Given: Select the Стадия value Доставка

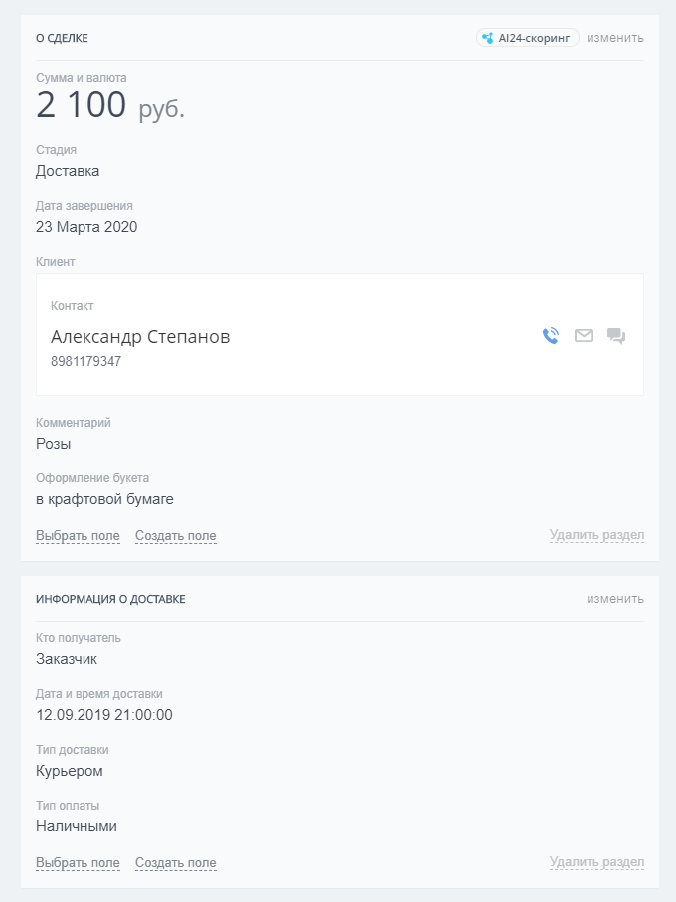Looking at the screenshot, I should (68, 171).
